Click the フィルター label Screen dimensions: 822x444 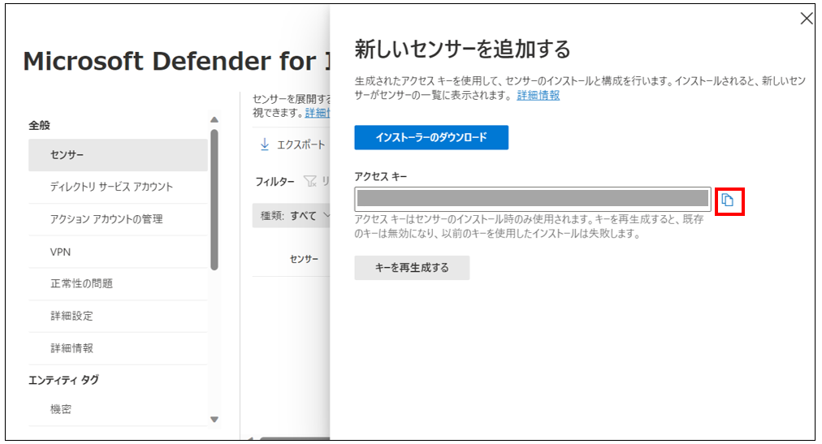click(275, 182)
